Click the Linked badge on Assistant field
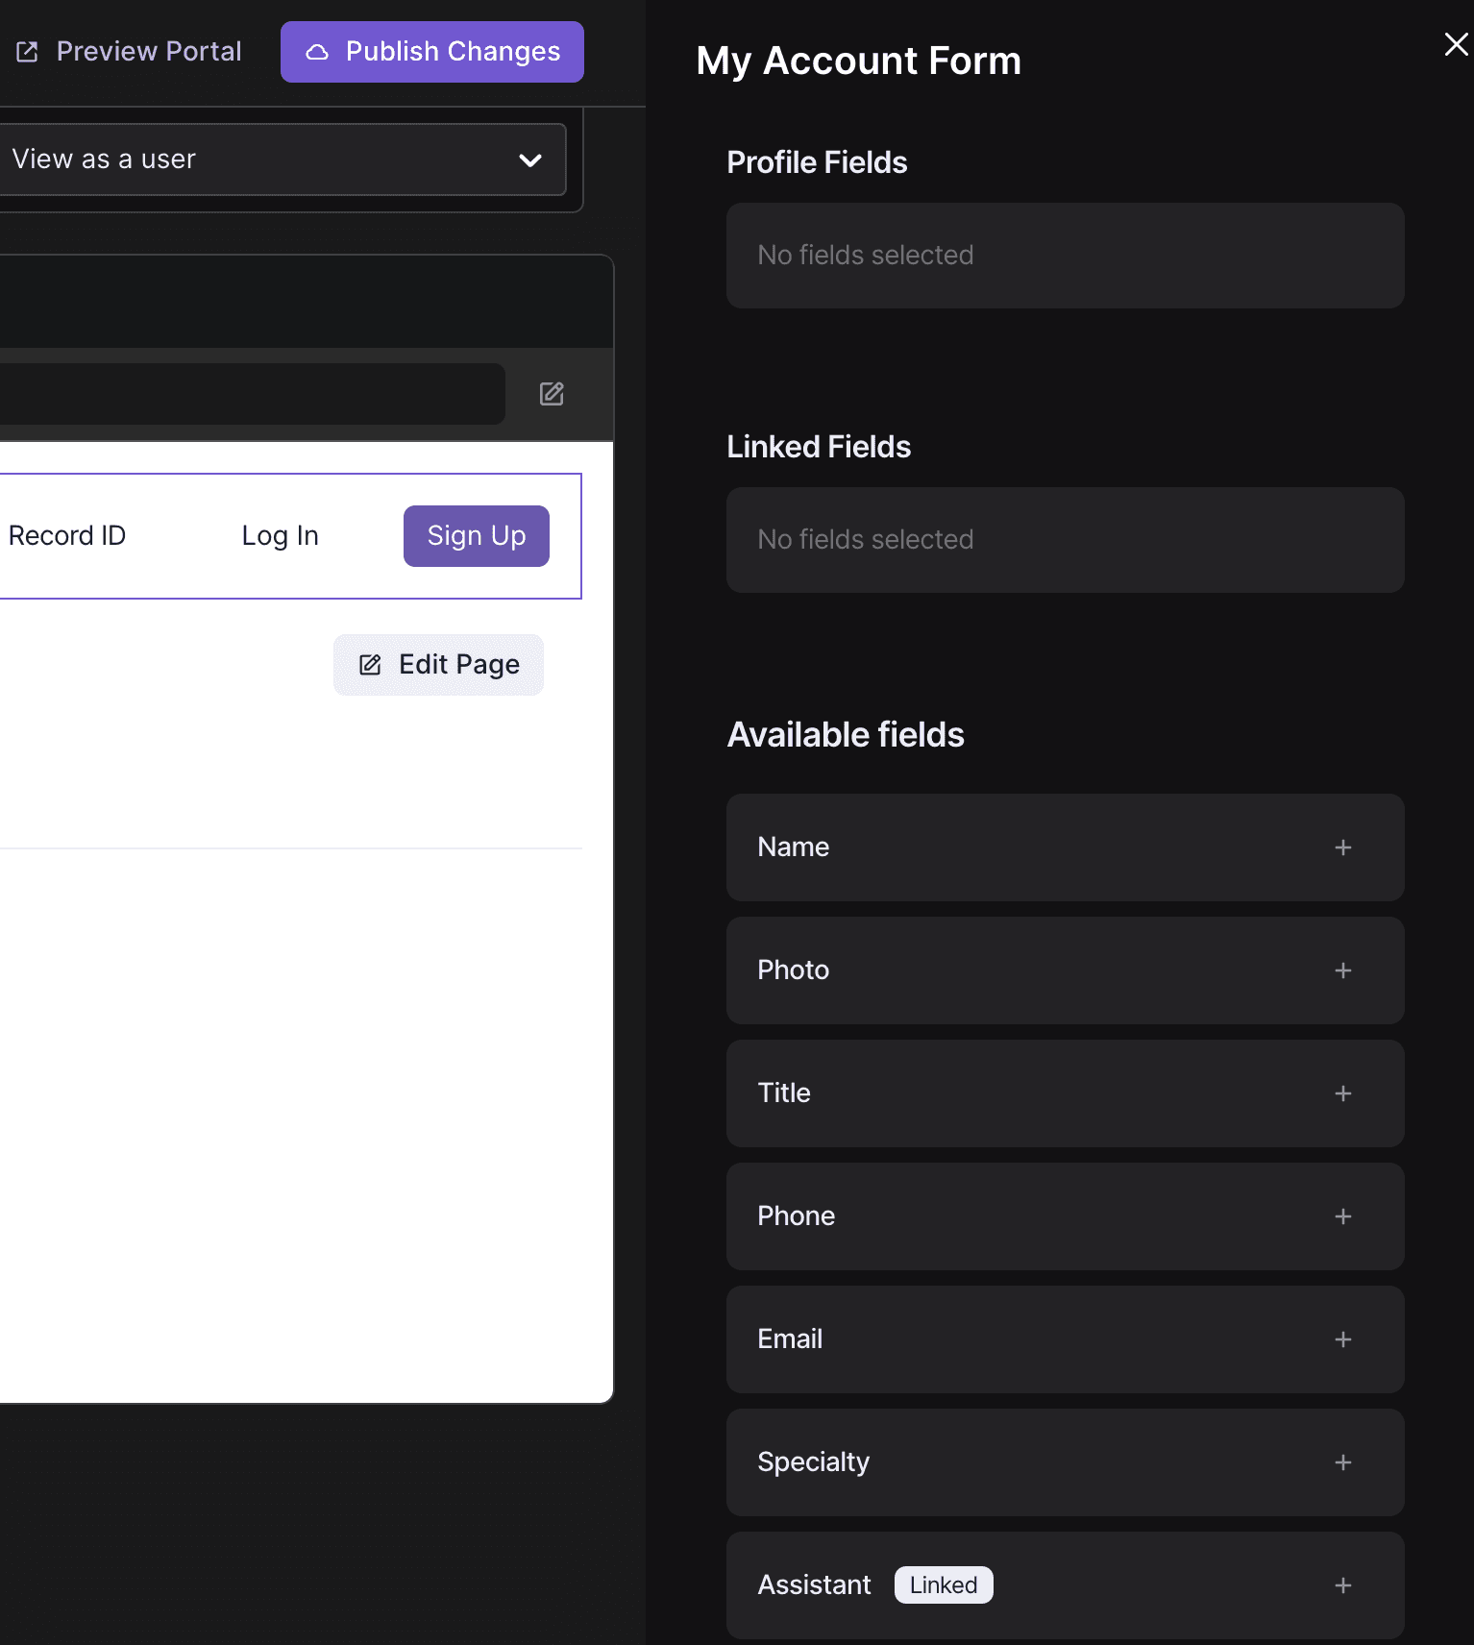 944,1585
